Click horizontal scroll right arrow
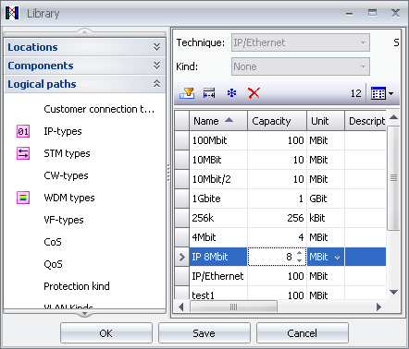The image size is (409, 349). pyautogui.click(x=379, y=307)
